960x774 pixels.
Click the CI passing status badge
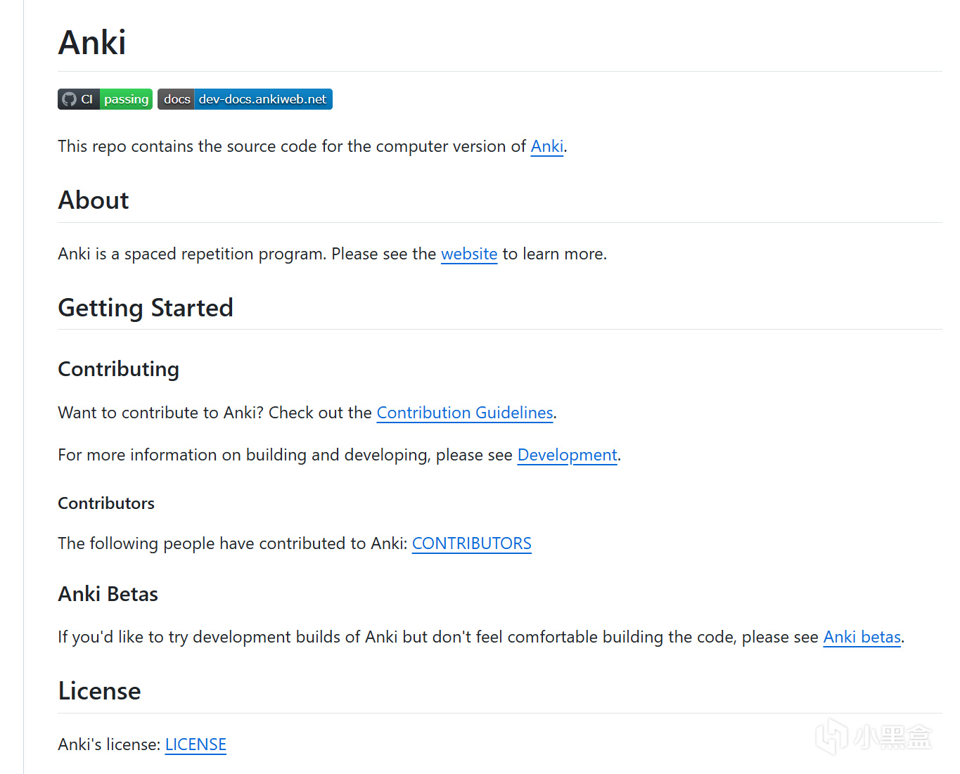pos(105,99)
